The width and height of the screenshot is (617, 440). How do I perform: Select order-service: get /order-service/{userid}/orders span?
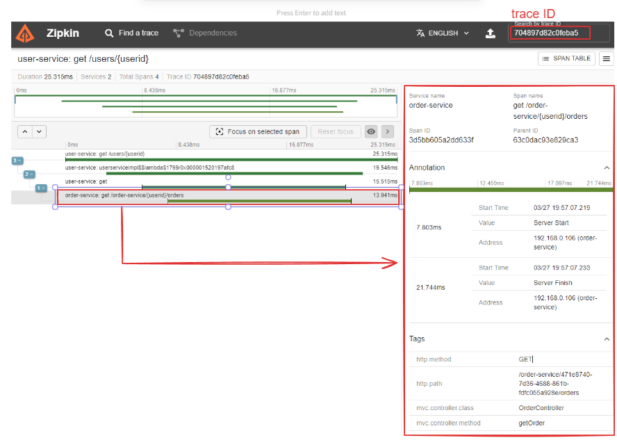229,198
